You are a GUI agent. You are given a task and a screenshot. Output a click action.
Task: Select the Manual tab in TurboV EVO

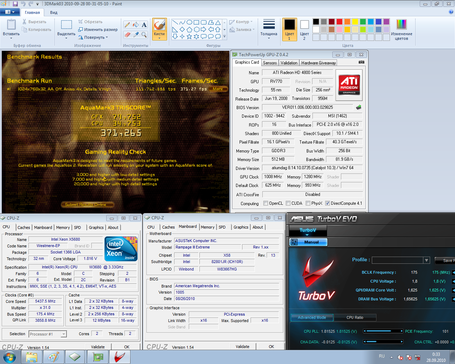tap(309, 242)
